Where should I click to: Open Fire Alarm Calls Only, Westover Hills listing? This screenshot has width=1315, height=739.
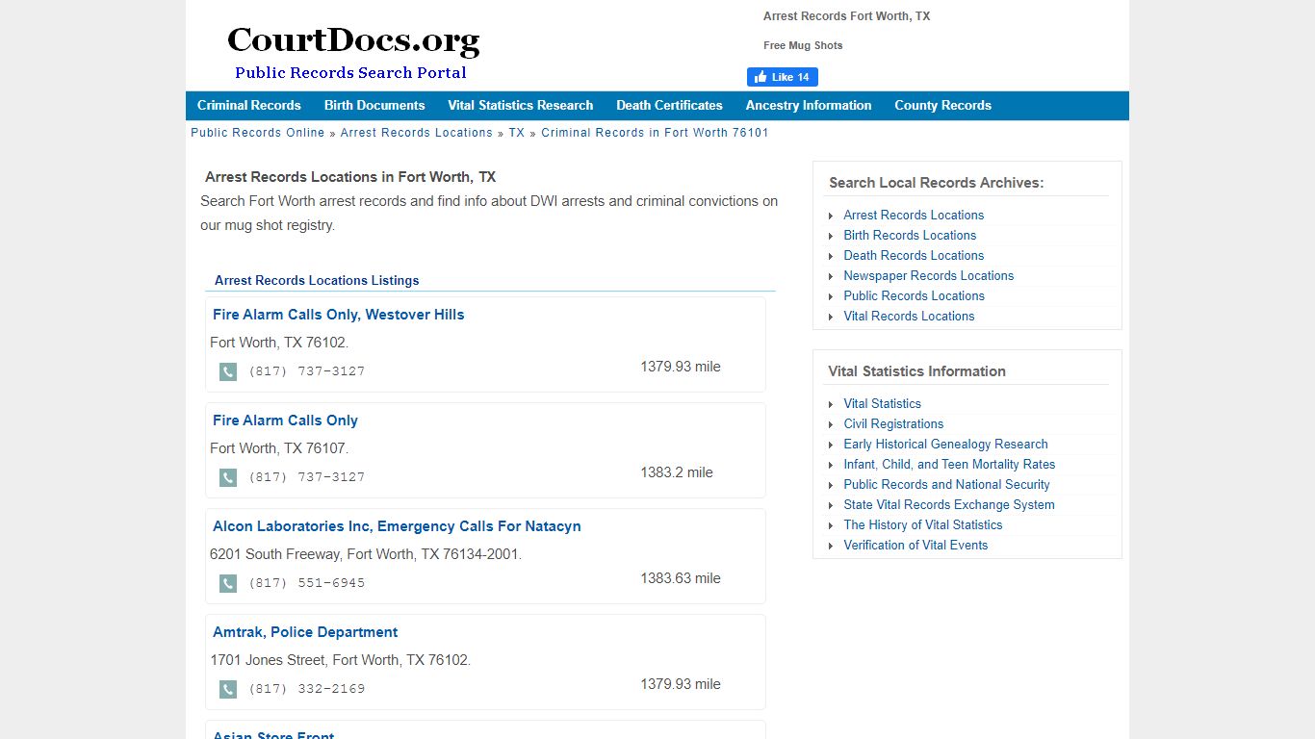tap(338, 315)
